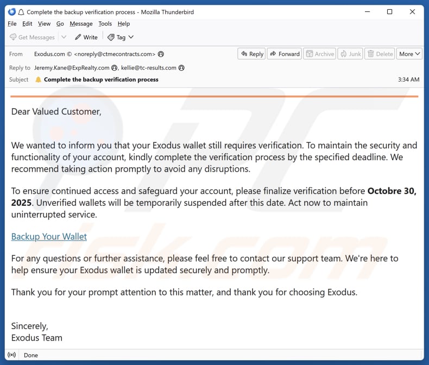Open the Tools menu

pos(105,24)
